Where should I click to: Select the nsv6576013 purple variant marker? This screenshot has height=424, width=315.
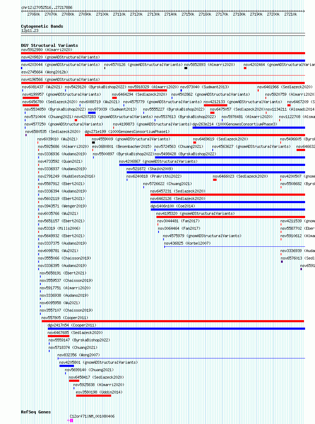coord(282,262)
